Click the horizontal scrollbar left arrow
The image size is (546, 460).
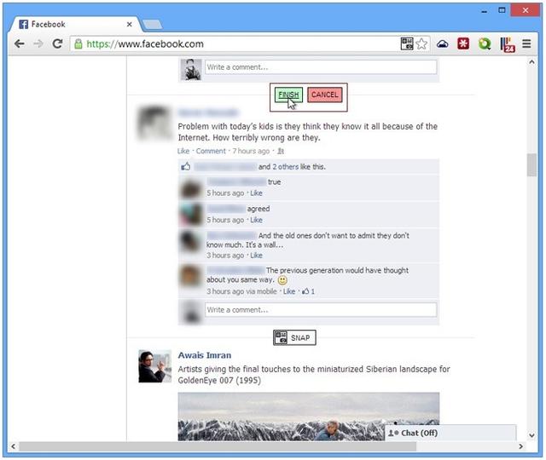pyautogui.click(x=14, y=446)
